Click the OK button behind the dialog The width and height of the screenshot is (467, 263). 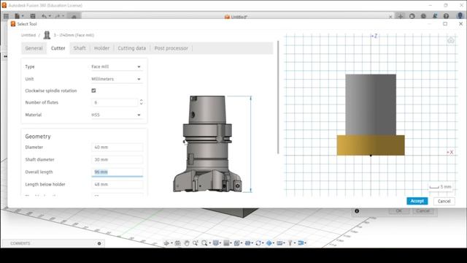coord(399,211)
